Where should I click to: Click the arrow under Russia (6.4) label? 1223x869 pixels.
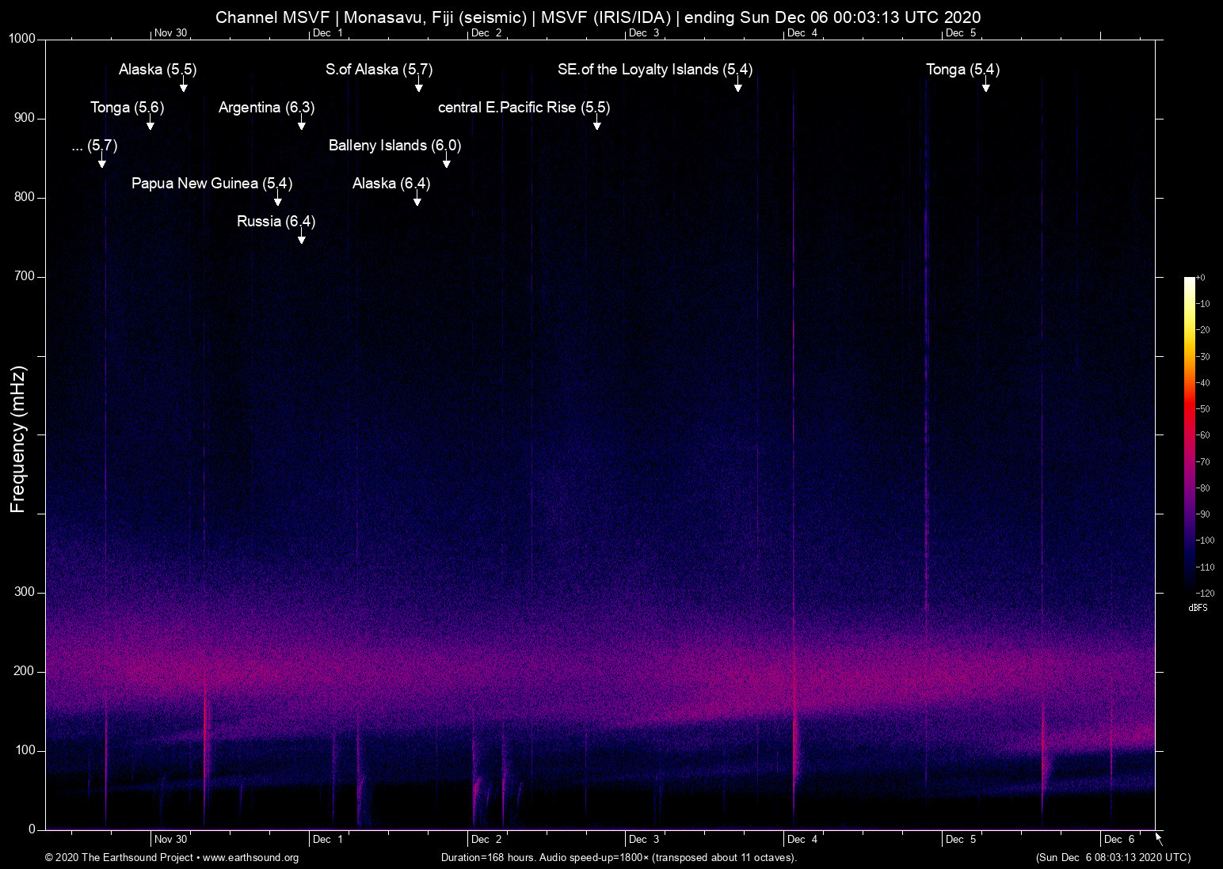(x=301, y=237)
